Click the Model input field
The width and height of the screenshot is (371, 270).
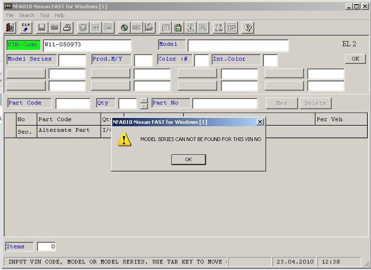point(238,45)
